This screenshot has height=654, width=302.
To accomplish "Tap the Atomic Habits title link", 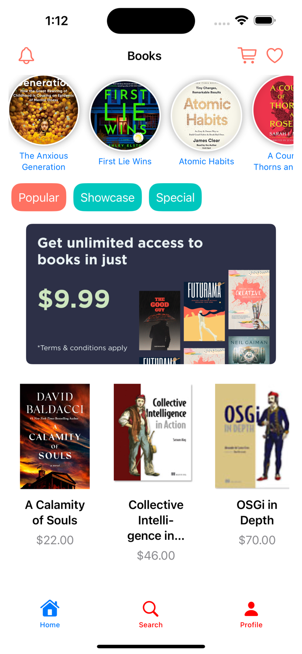I will pyautogui.click(x=206, y=161).
